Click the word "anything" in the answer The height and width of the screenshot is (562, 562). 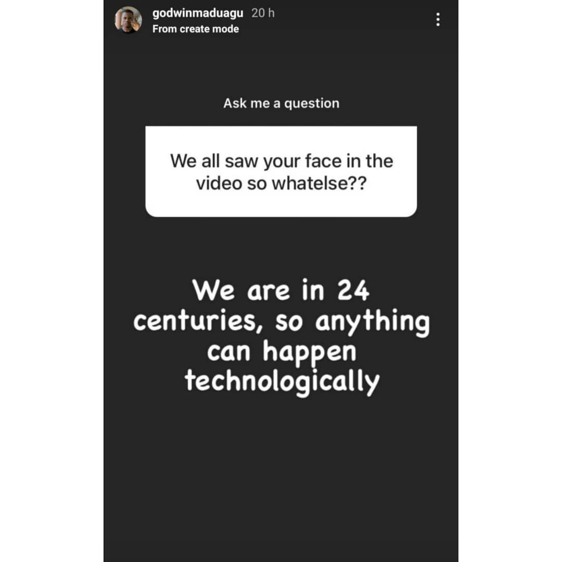coord(373,322)
